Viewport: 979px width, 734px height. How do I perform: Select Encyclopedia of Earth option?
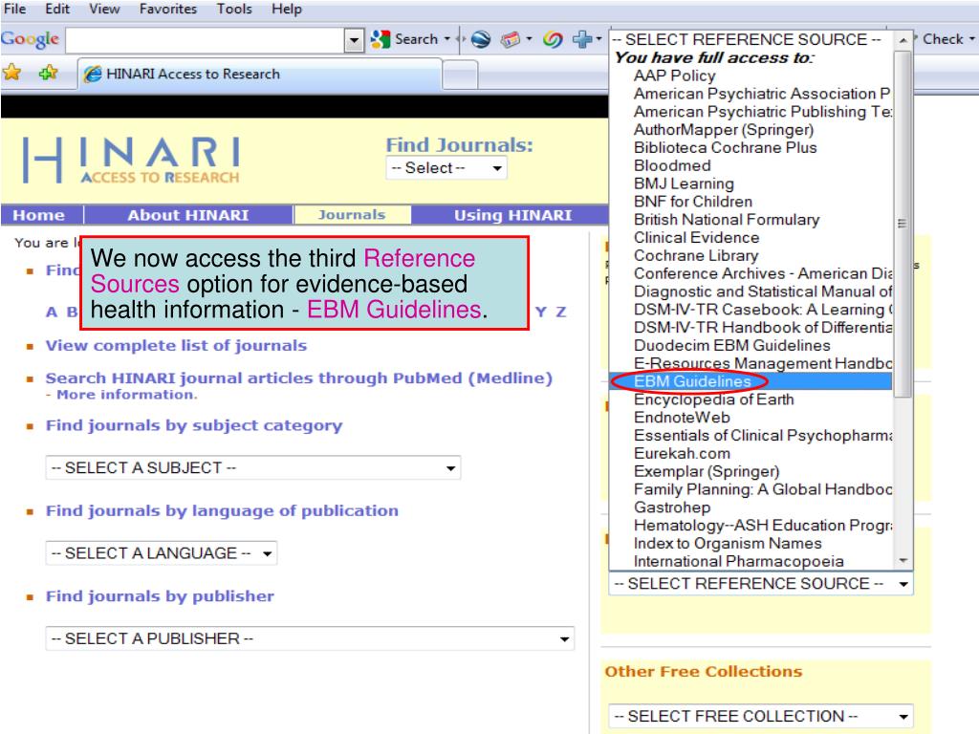point(751,399)
